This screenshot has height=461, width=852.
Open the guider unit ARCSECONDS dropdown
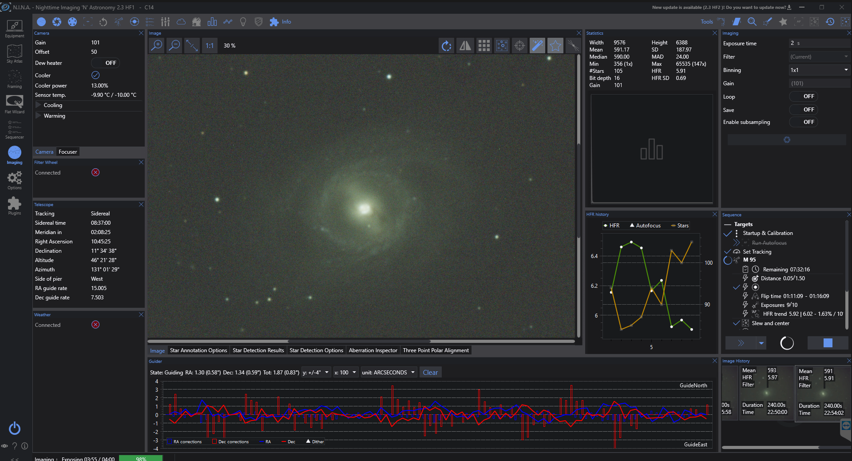point(388,373)
